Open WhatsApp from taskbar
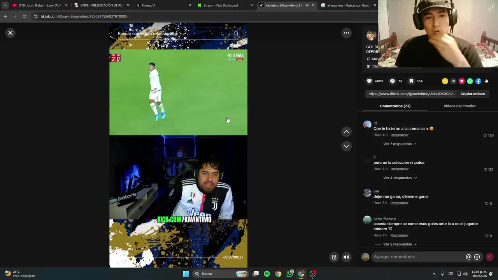Viewport: 498px width, 280px height. click(289, 274)
